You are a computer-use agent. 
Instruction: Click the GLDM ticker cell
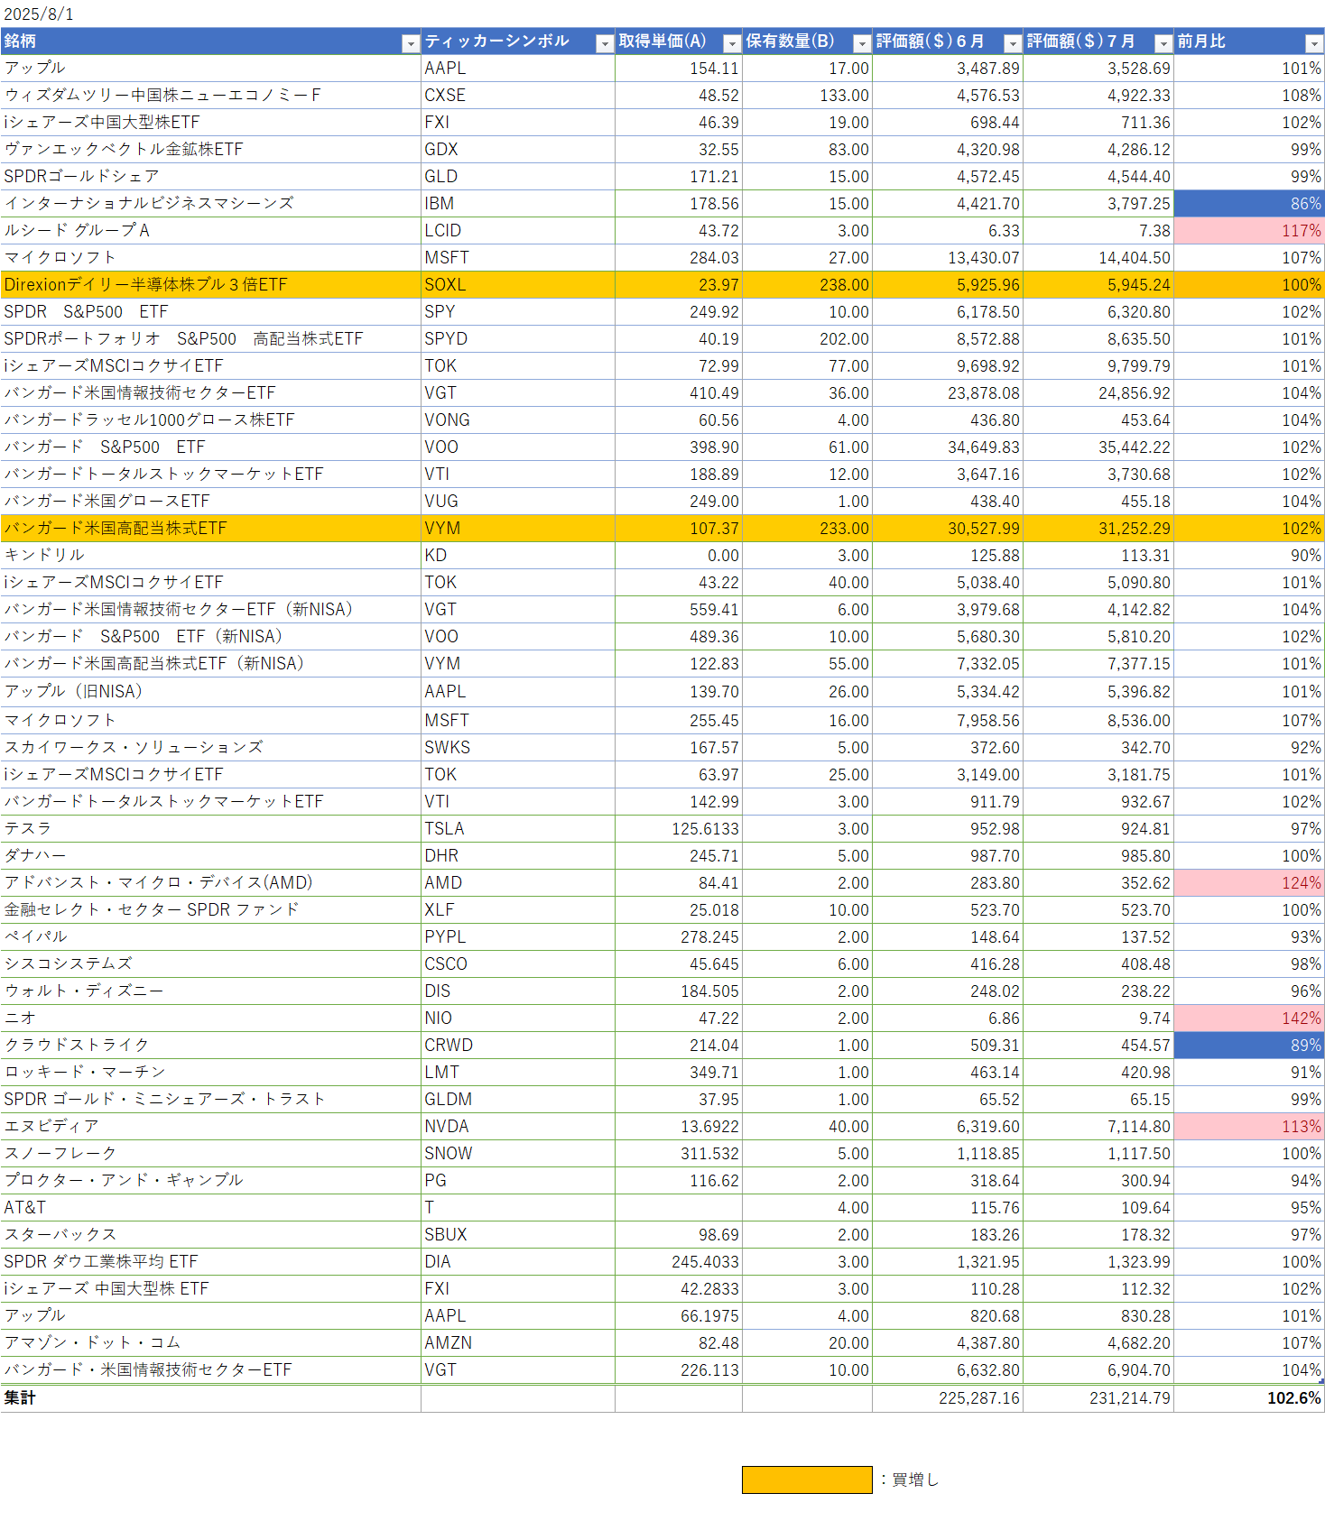[518, 1100]
